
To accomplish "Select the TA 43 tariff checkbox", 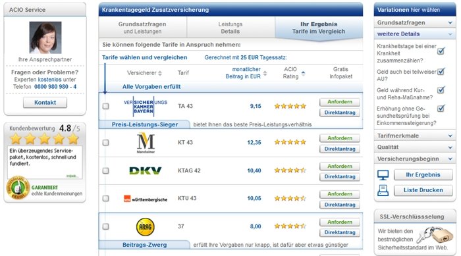I will click(x=105, y=106).
